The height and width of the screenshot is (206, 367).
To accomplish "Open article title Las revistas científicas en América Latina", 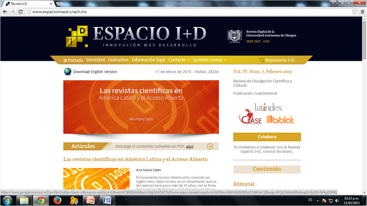I will 135,159.
